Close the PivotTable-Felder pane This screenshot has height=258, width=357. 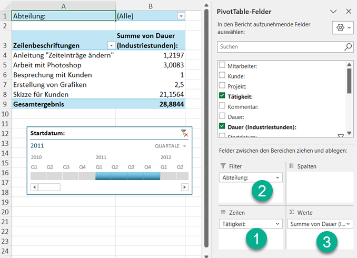[x=348, y=11]
